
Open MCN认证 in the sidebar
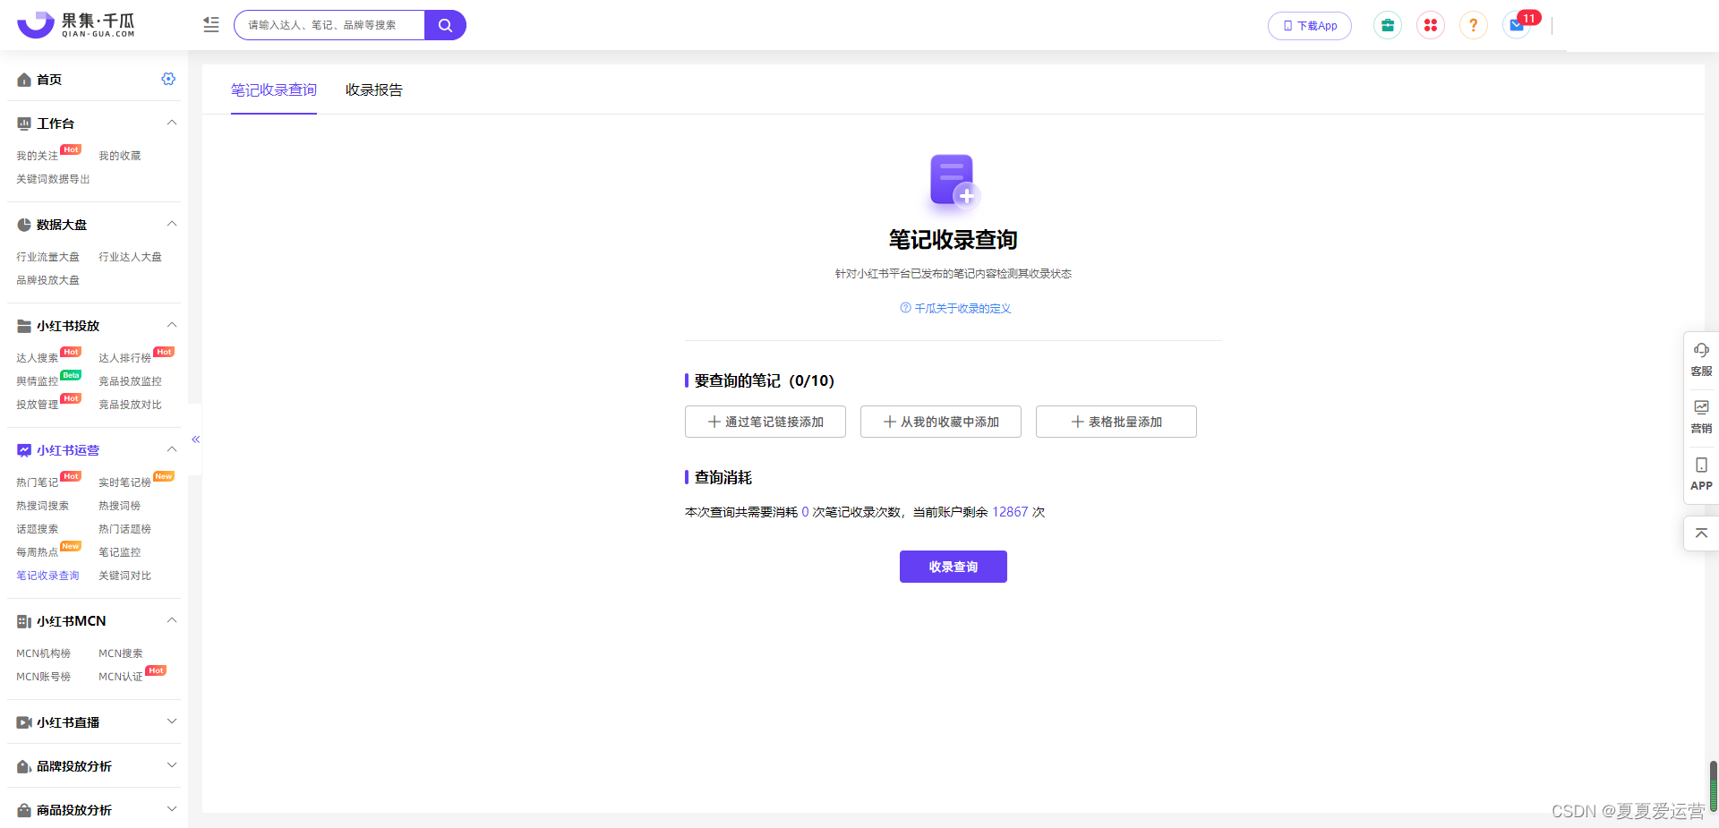point(120,677)
